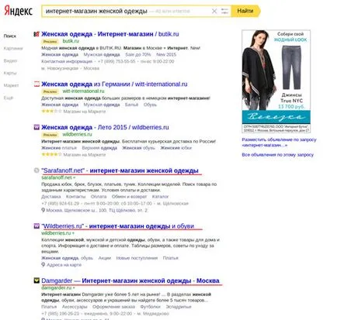Expand wildberries.ru URL dropdown arrow
The height and width of the screenshot is (320, 337).
(x=73, y=233)
